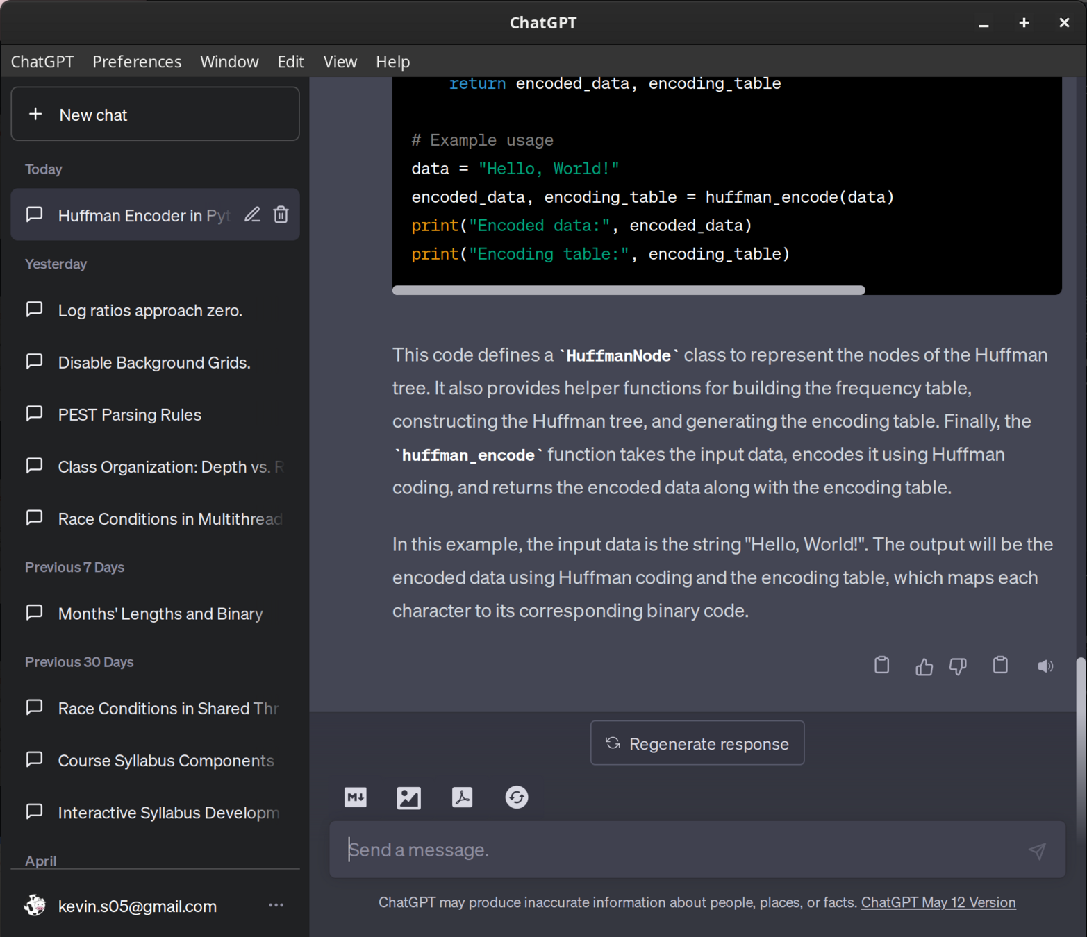Maximize the ChatGPT window

(x=1024, y=22)
